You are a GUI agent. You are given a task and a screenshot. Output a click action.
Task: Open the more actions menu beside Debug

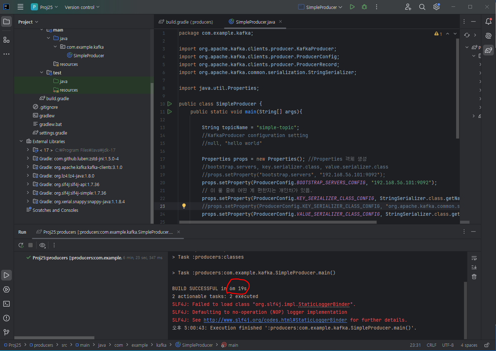coord(376,7)
